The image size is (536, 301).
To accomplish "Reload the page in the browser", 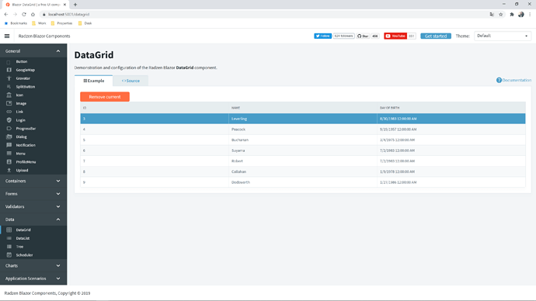I will coord(24,14).
